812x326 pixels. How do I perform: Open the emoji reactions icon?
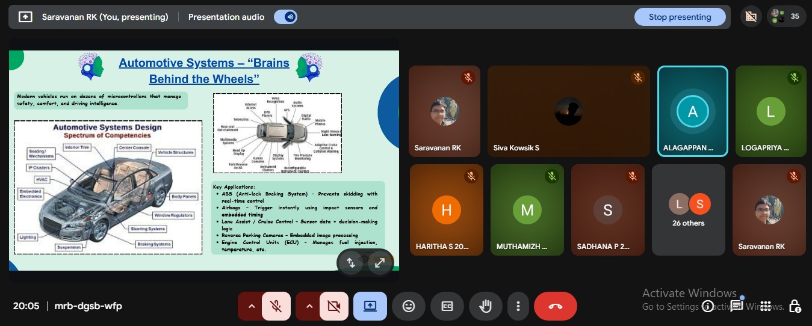coord(409,306)
